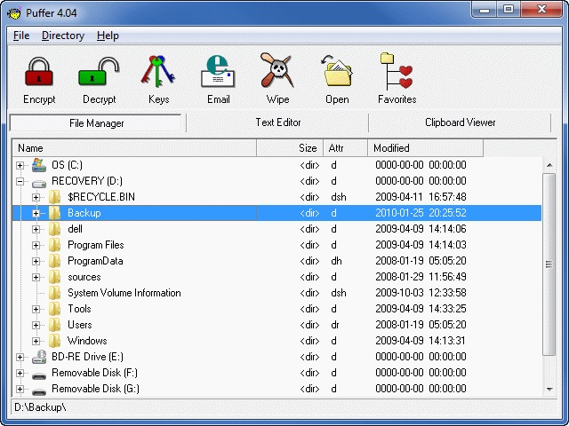
Task: Click the red Encrypt padlock icon
Action: (38, 72)
